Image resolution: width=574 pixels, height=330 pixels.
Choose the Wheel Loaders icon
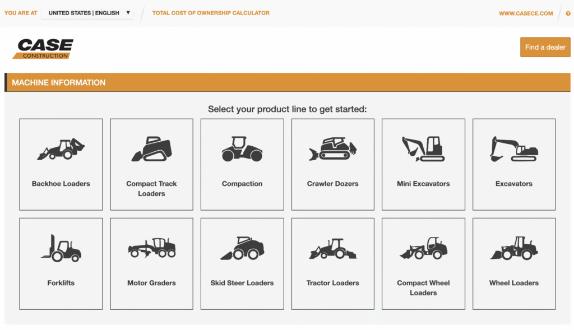tap(514, 248)
